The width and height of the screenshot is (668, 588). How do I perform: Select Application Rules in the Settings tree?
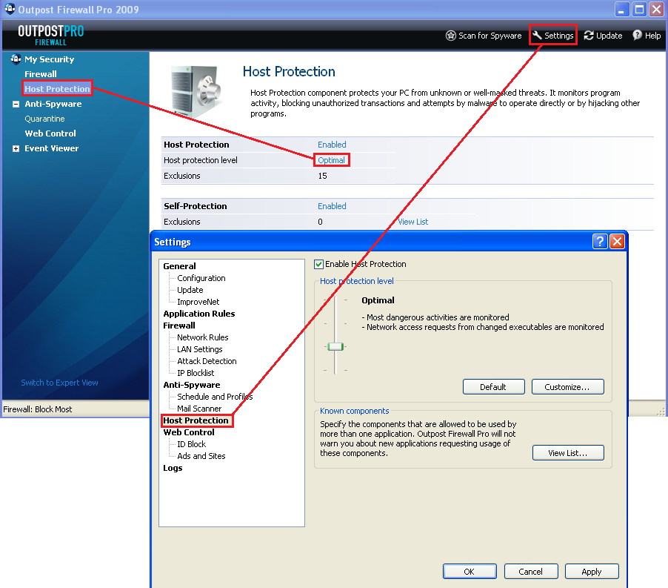pyautogui.click(x=199, y=314)
